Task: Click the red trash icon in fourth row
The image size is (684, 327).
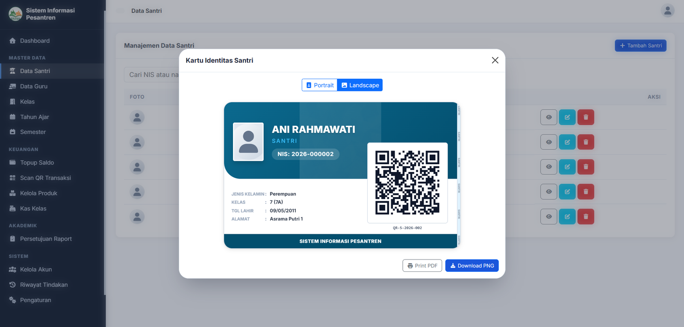Action: click(x=586, y=191)
